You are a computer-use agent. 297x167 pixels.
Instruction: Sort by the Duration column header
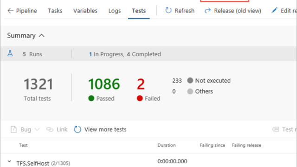(167, 145)
